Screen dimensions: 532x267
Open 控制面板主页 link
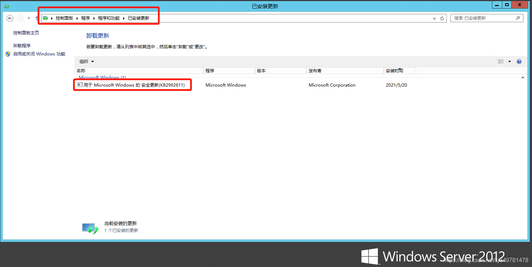pos(26,33)
